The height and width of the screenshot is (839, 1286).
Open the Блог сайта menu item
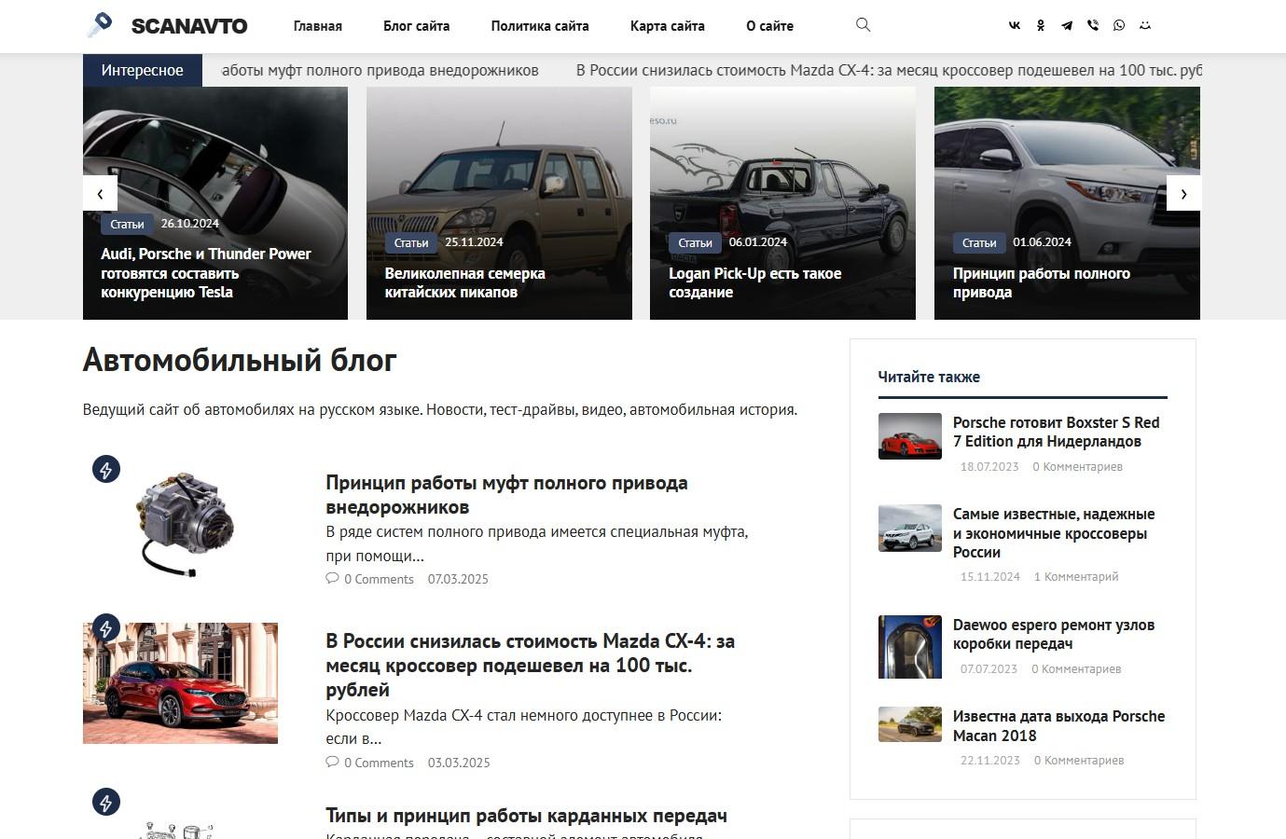pos(417,26)
